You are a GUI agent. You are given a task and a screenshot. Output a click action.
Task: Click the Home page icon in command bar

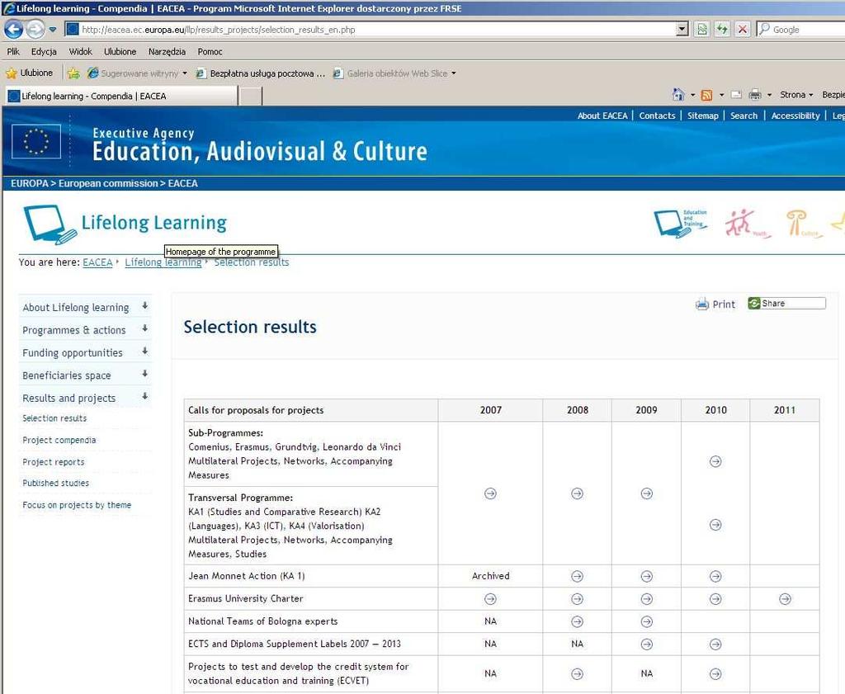[678, 95]
